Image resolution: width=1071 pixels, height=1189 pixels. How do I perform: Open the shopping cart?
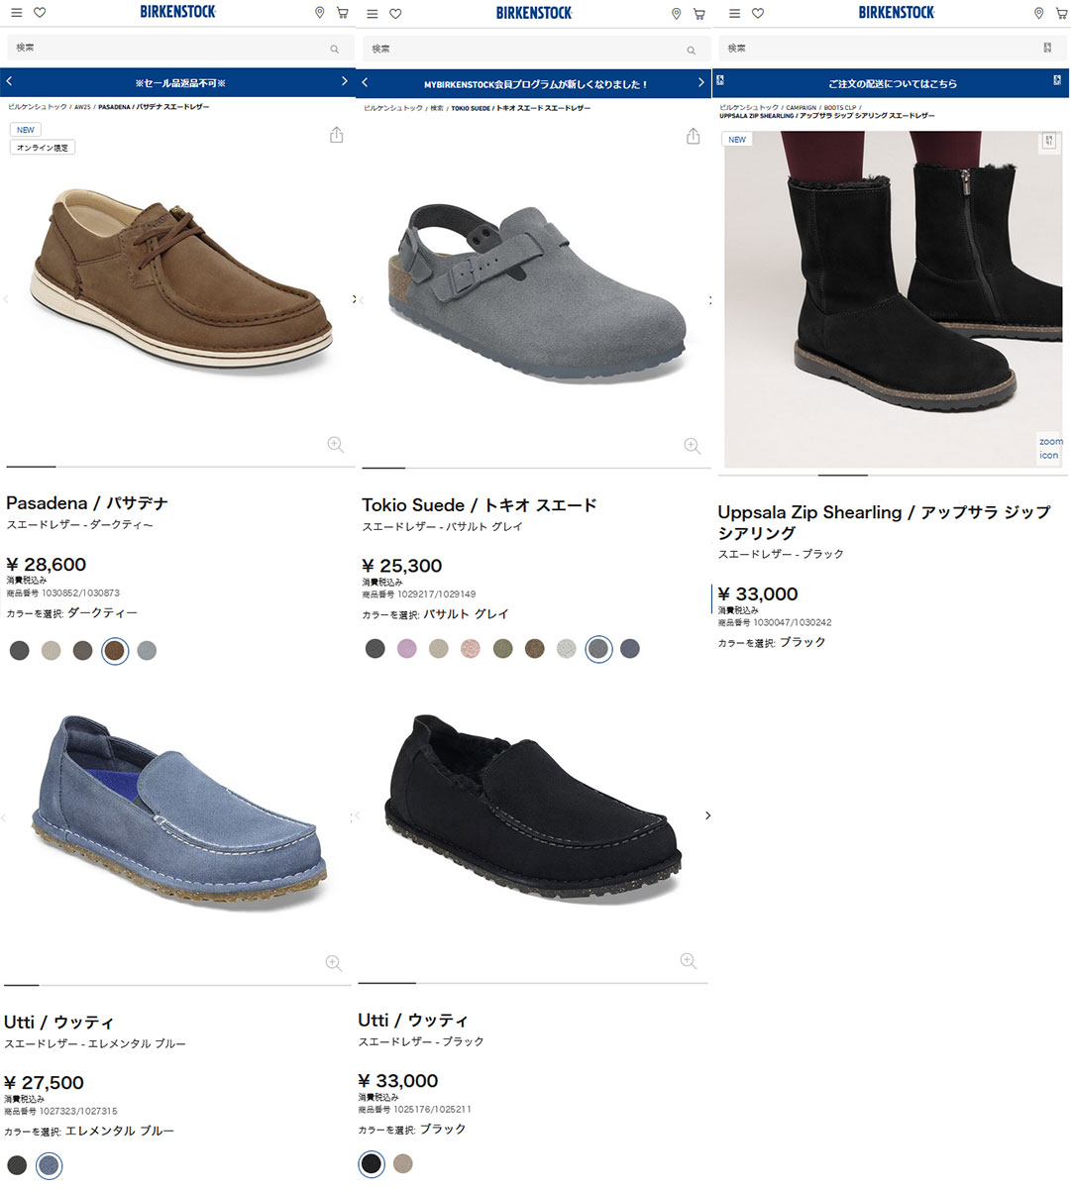342,13
